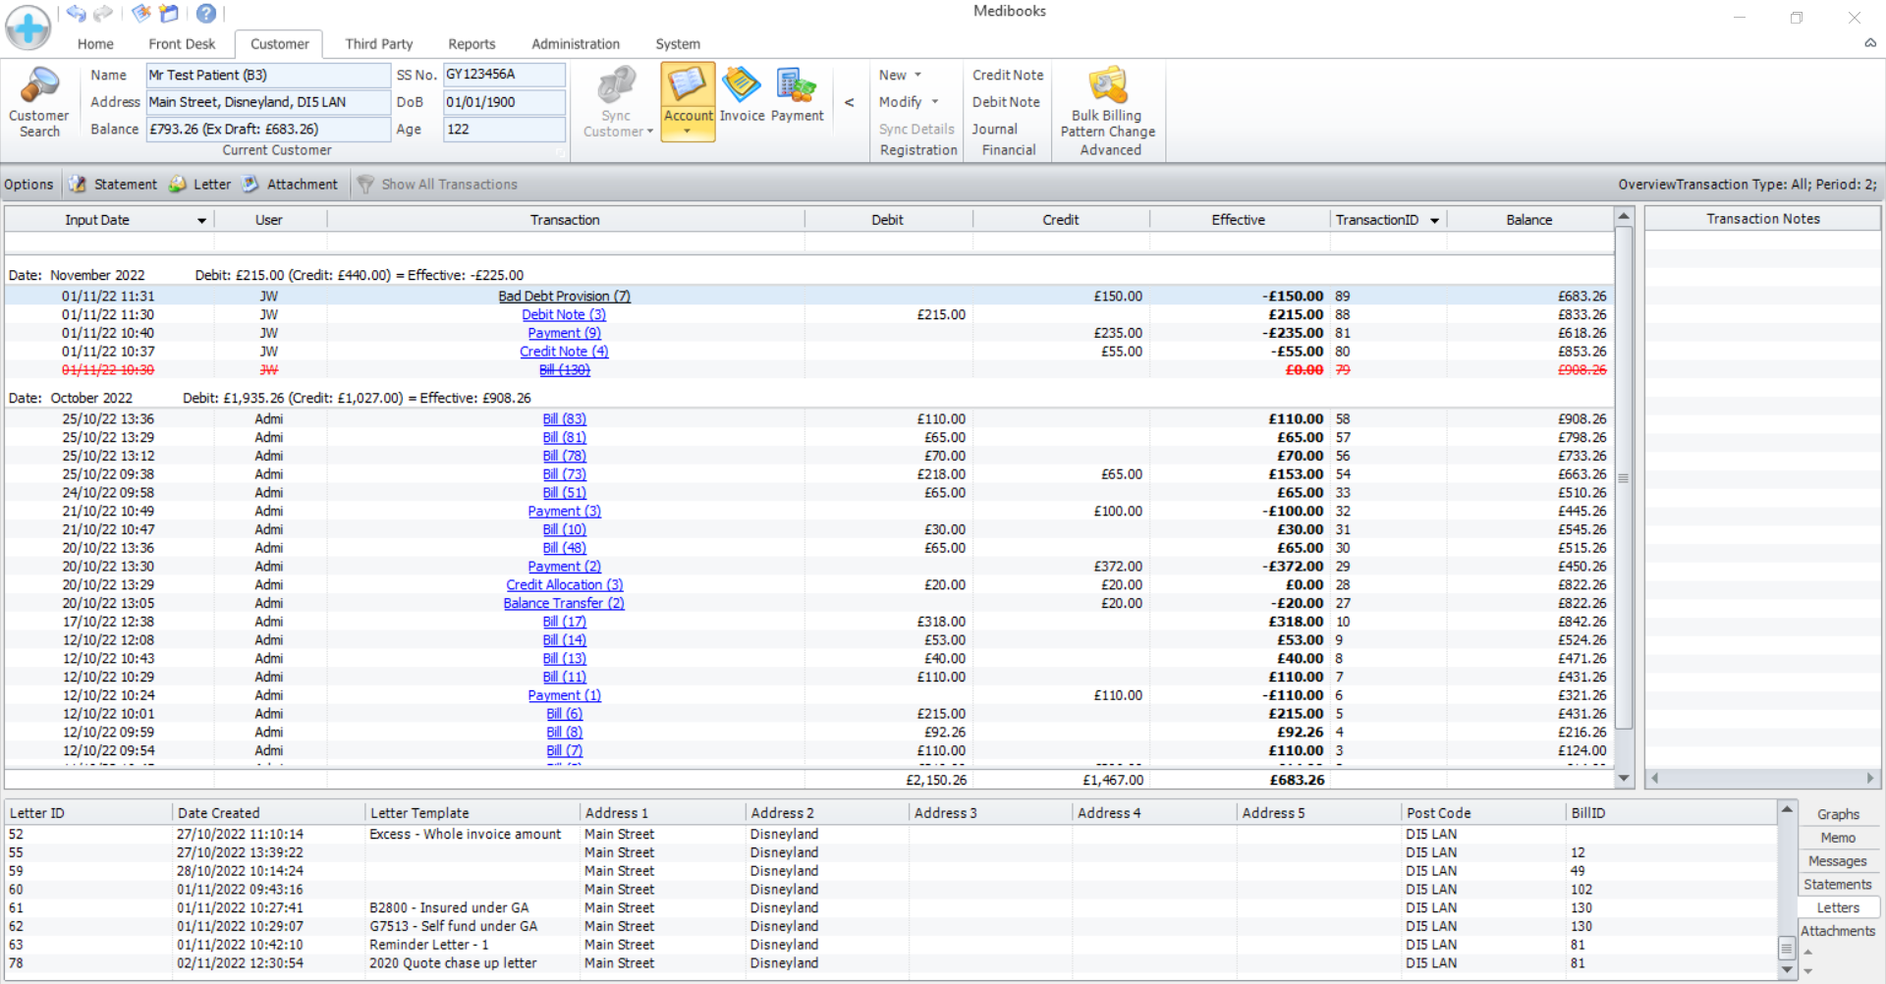Expand the Account button dropdown arrow
The width and height of the screenshot is (1886, 984).
pyautogui.click(x=688, y=132)
